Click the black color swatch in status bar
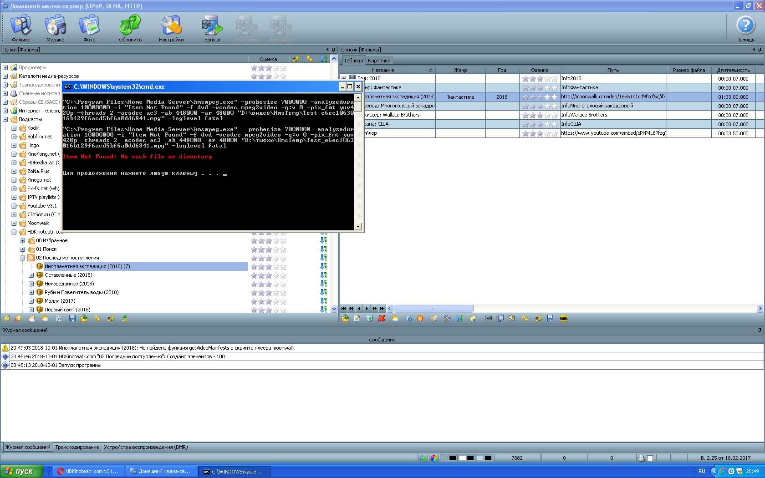 point(453,458)
